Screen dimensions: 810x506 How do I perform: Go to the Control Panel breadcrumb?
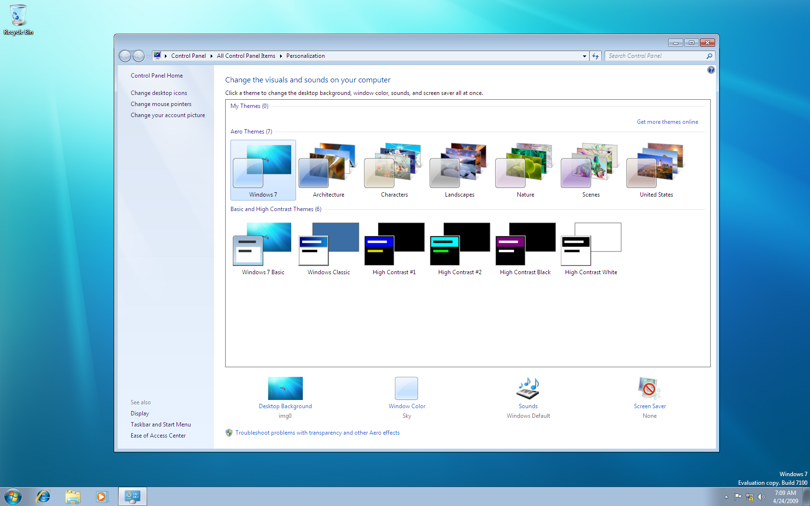[x=189, y=56]
